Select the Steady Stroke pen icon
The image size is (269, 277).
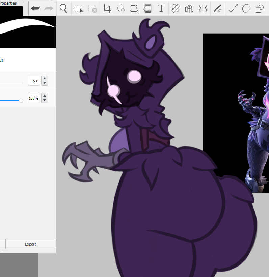click(218, 8)
